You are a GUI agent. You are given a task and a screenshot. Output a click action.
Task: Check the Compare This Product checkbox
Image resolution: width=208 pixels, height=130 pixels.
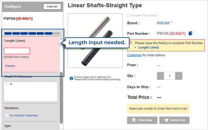128,15
